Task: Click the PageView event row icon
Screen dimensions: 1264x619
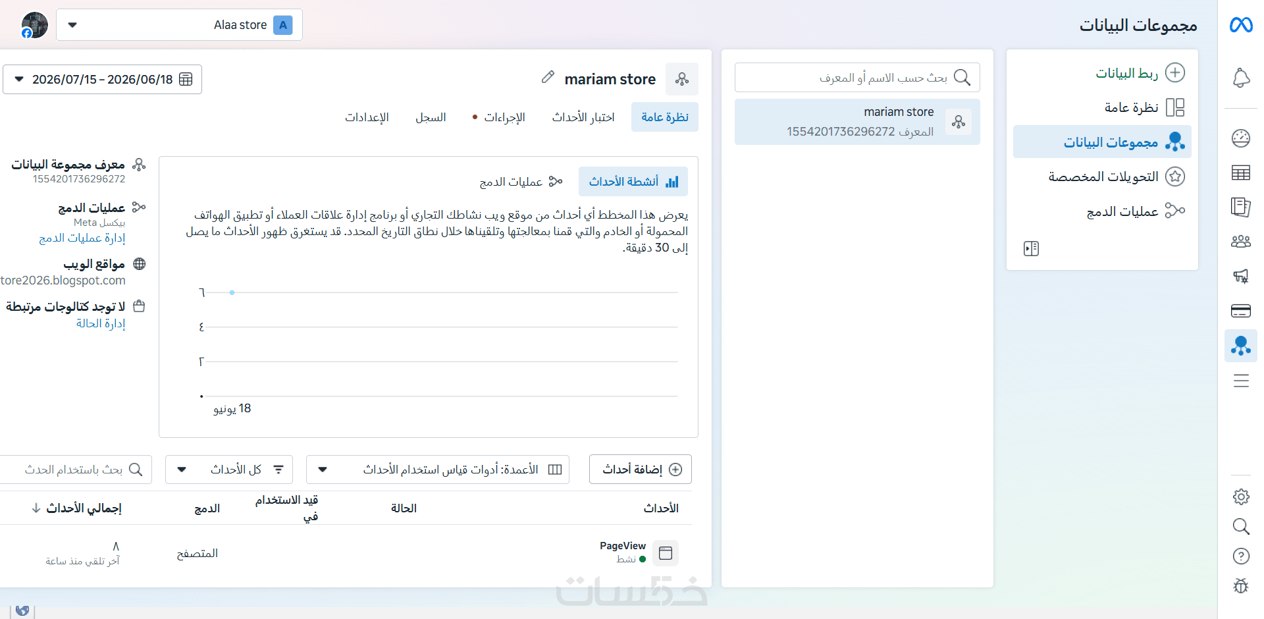Action: click(666, 553)
